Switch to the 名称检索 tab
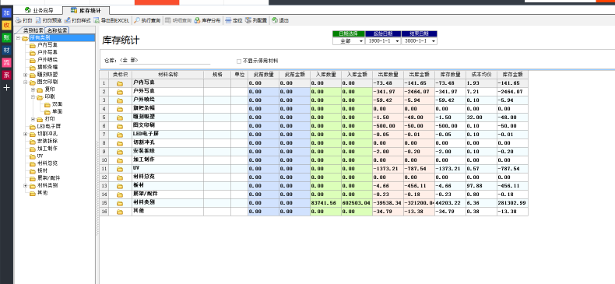615x284 pixels. pos(58,30)
